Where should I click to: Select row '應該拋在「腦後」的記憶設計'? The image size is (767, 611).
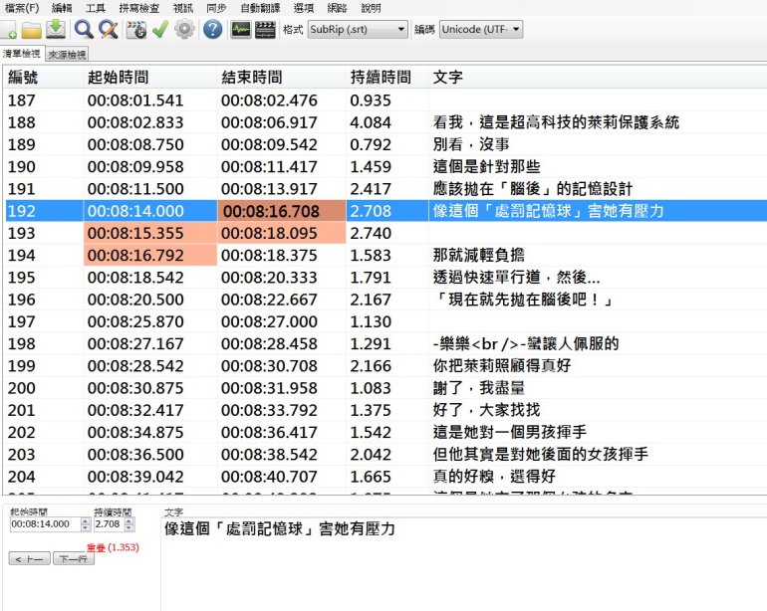pyautogui.click(x=385, y=189)
